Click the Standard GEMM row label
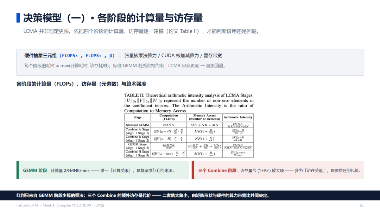 point(138,125)
